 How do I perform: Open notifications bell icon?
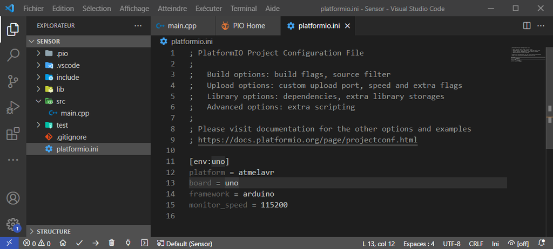click(541, 243)
